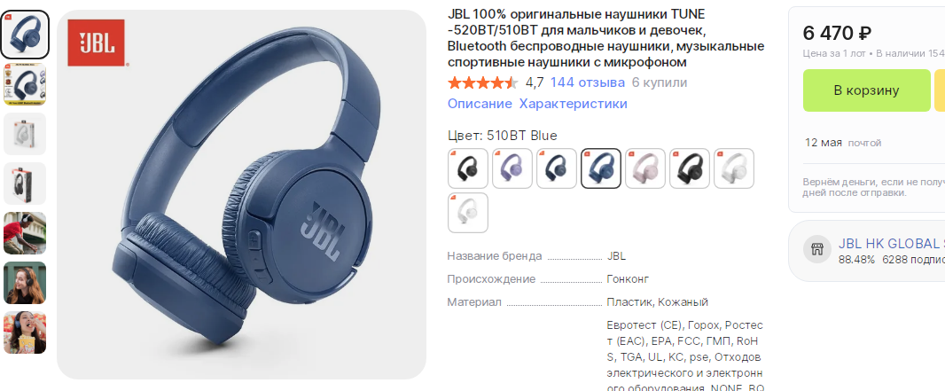Open the Описание tab link
The width and height of the screenshot is (945, 391).
point(479,104)
